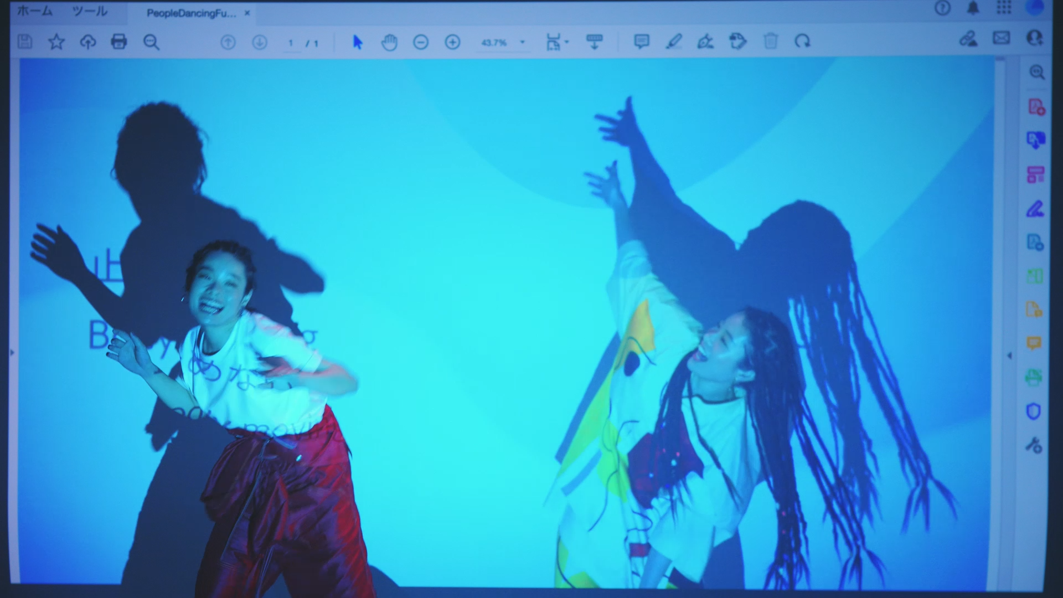Collapse the right tools pane arrow
This screenshot has height=598, width=1063.
pos(1009,355)
